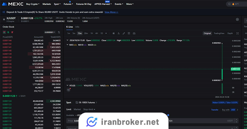Click the announcement megaphone icon
Screen dimensions: 247x129
pos(4,12)
